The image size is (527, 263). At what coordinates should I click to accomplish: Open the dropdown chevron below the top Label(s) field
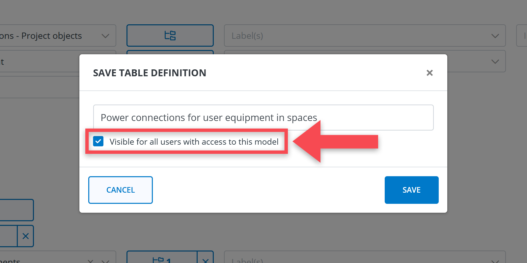click(x=495, y=61)
